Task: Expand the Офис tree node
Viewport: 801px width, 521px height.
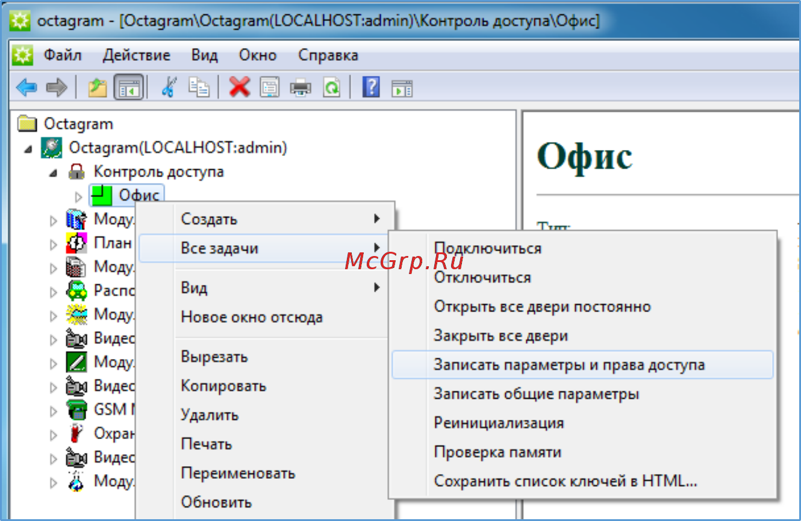Action: pos(78,196)
